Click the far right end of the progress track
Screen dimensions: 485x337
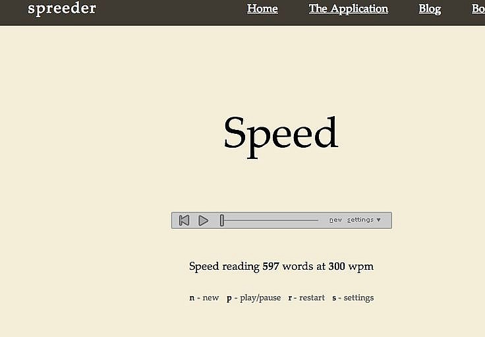[318, 220]
